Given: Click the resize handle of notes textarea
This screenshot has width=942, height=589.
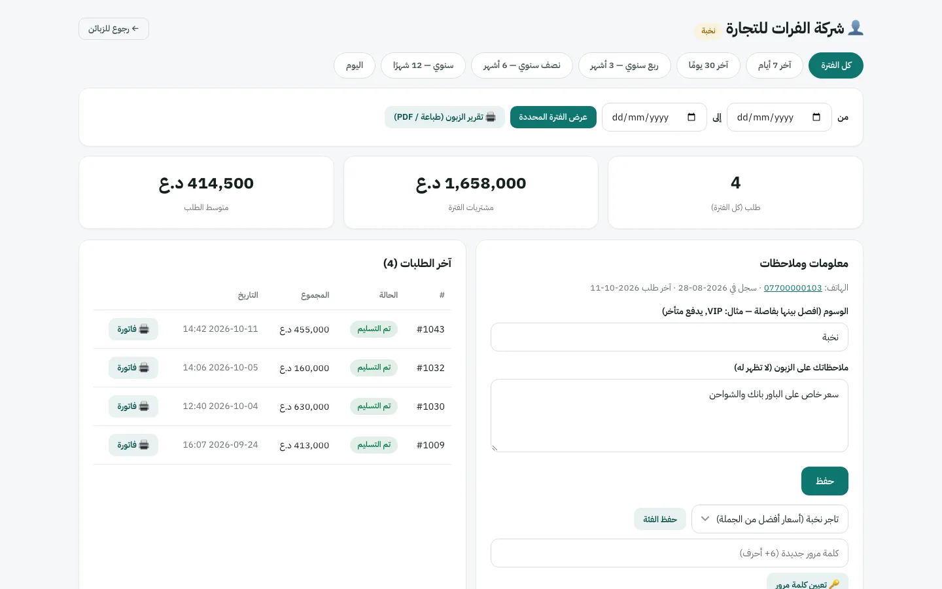Looking at the screenshot, I should (495, 448).
